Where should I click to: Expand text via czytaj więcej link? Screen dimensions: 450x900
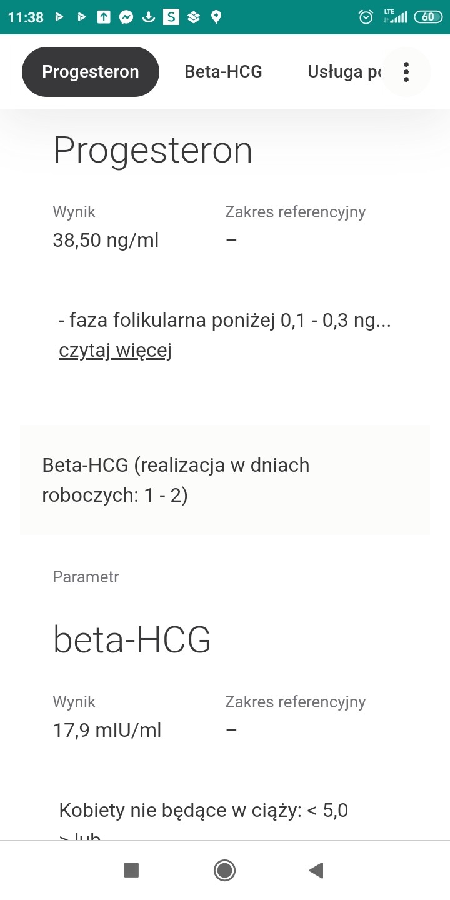click(x=115, y=351)
